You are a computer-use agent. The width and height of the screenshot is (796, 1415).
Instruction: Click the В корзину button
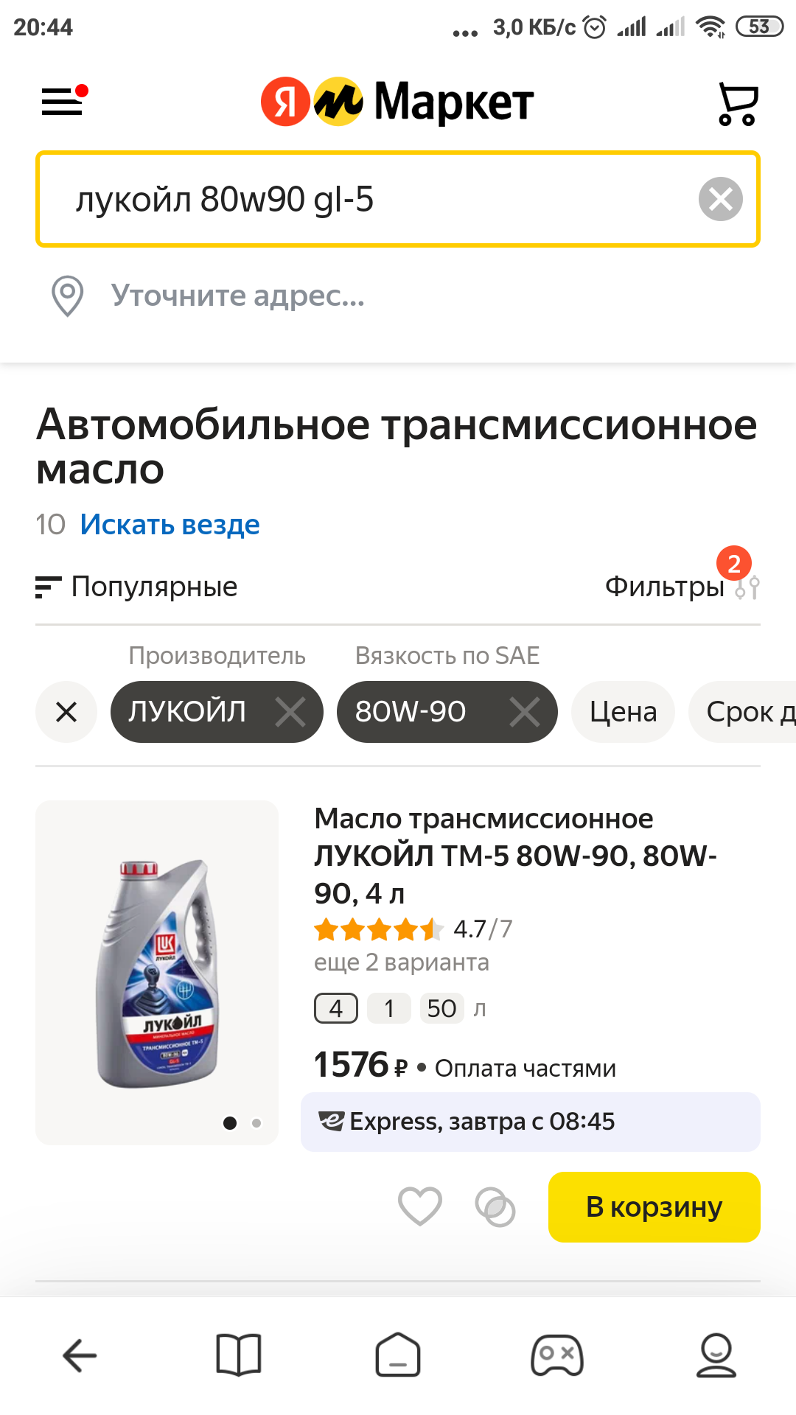[654, 1206]
